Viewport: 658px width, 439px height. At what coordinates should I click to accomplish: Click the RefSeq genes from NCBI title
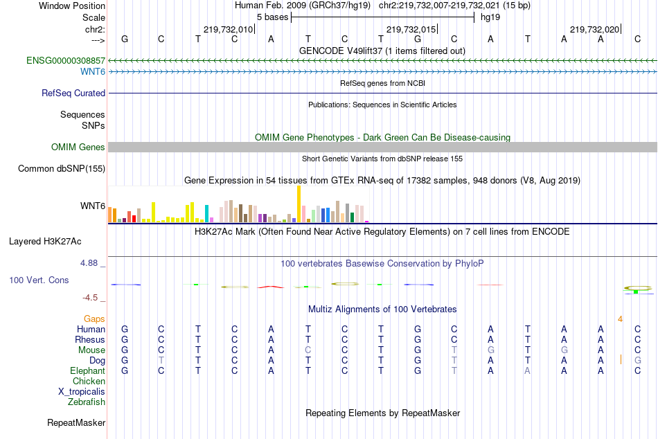coord(383,83)
